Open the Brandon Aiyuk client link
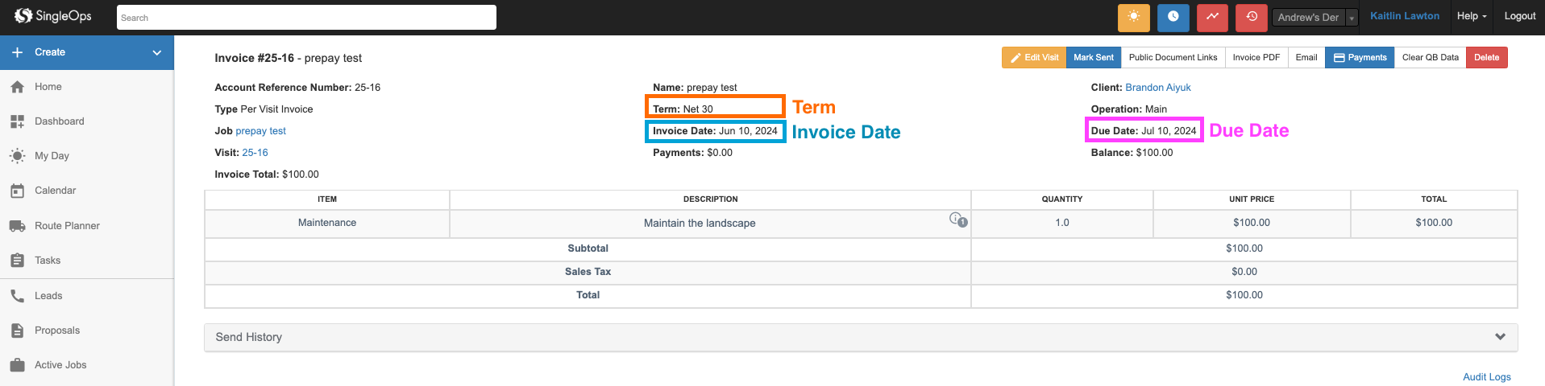The width and height of the screenshot is (1545, 386). pyautogui.click(x=1157, y=88)
